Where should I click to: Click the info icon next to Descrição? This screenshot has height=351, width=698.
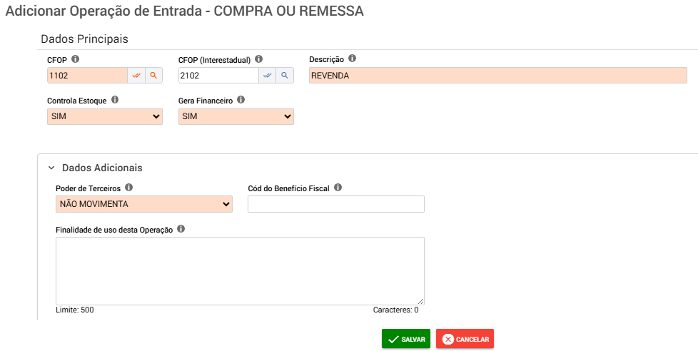tap(352, 59)
